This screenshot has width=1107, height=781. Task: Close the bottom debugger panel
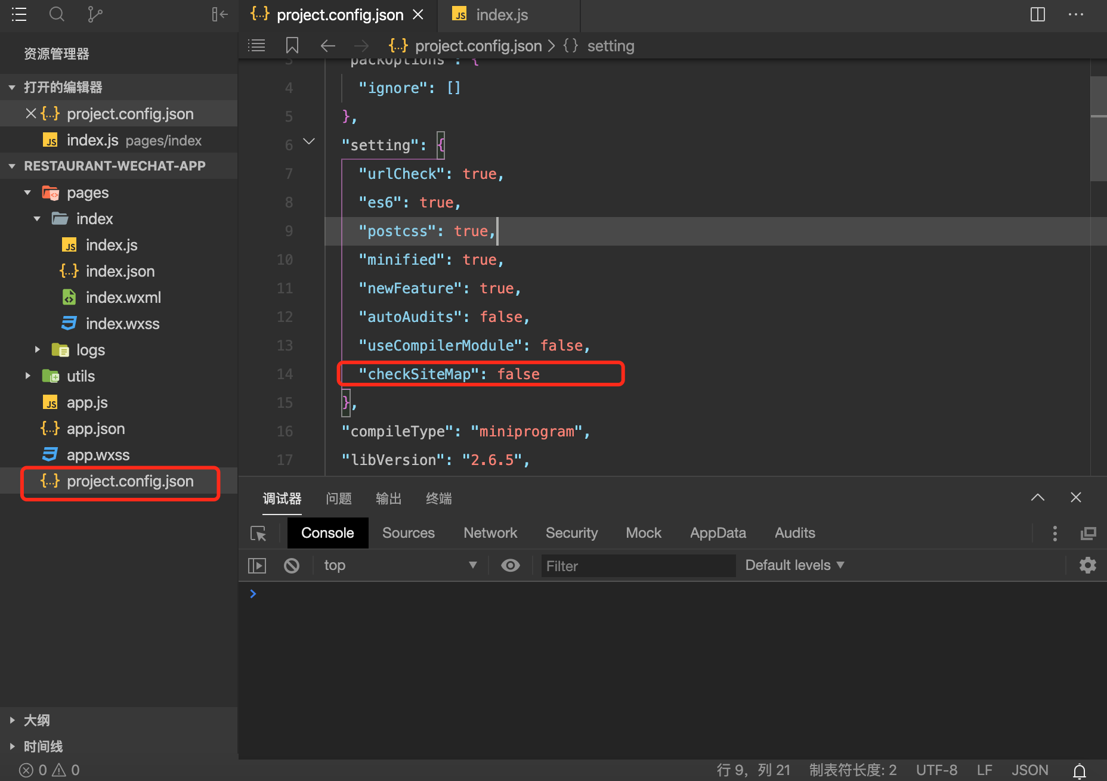[x=1076, y=497]
